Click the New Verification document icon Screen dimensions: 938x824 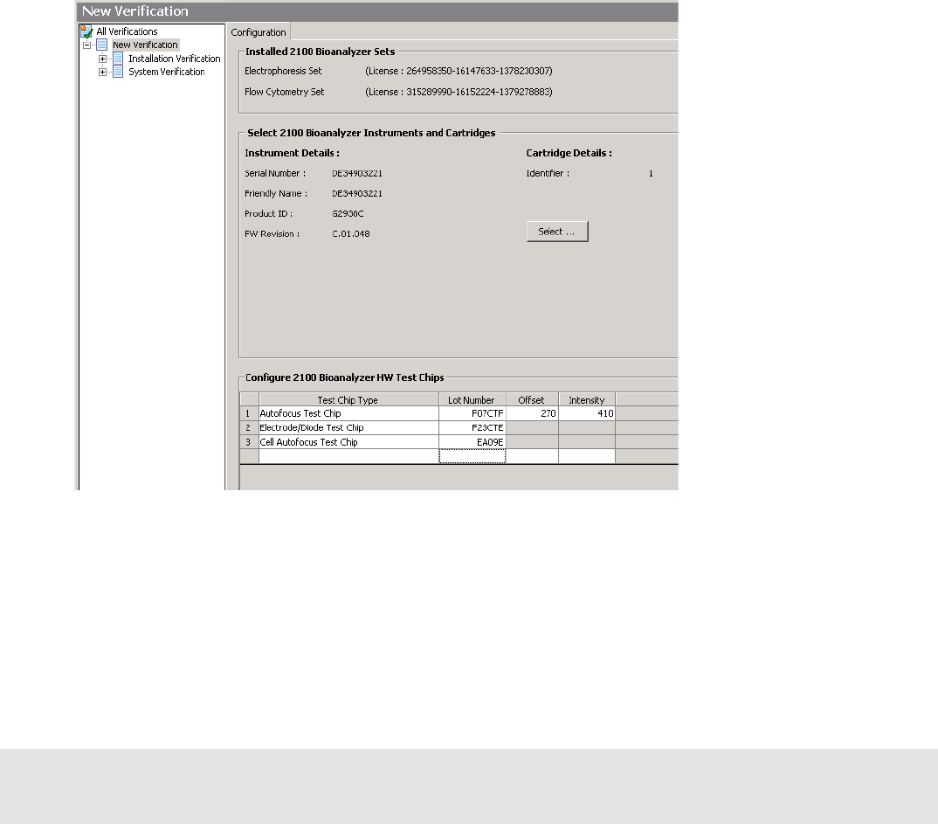101,45
